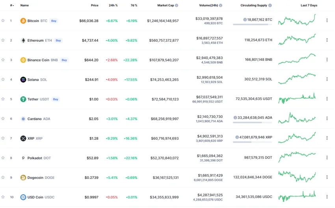Add Bitcoin to watchlist with star
The height and width of the screenshot is (208, 335).
tap(3, 20)
